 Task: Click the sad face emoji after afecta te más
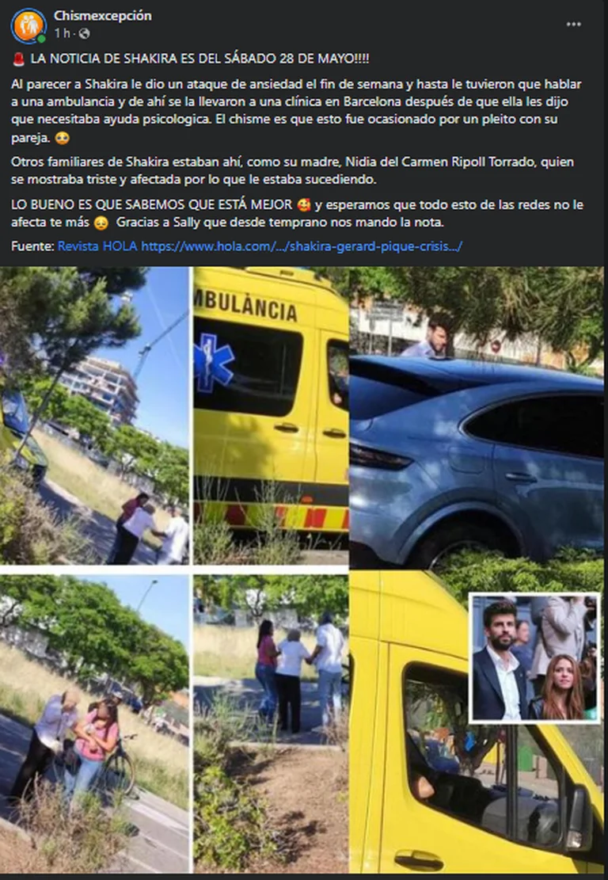click(101, 223)
